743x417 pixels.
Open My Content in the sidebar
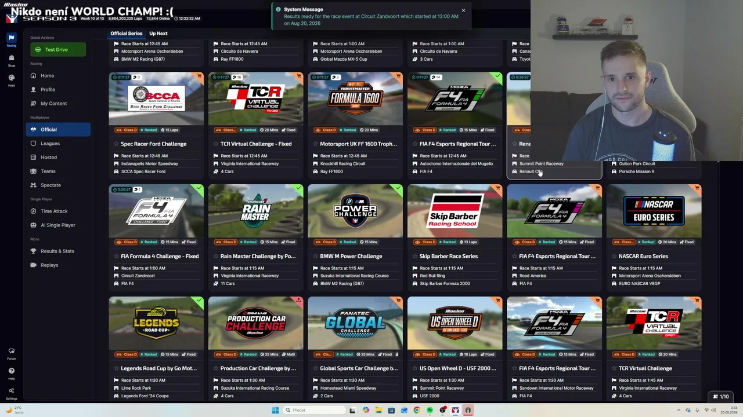(x=58, y=103)
